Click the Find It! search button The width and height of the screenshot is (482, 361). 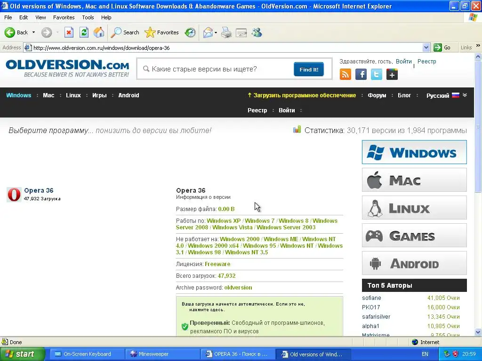(x=309, y=70)
